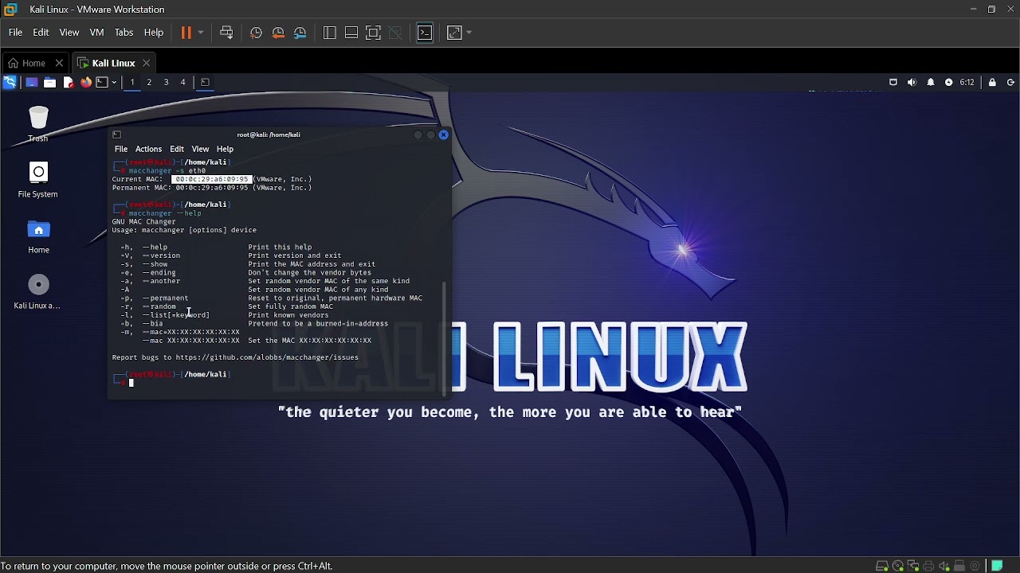Viewport: 1020px width, 573px height.
Task: Open the Trash desktop icon
Action: pos(38,124)
